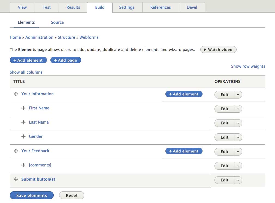Screen dimensions: 275x203
Task: Click the drag handle beside Last Name
Action: pos(23,122)
